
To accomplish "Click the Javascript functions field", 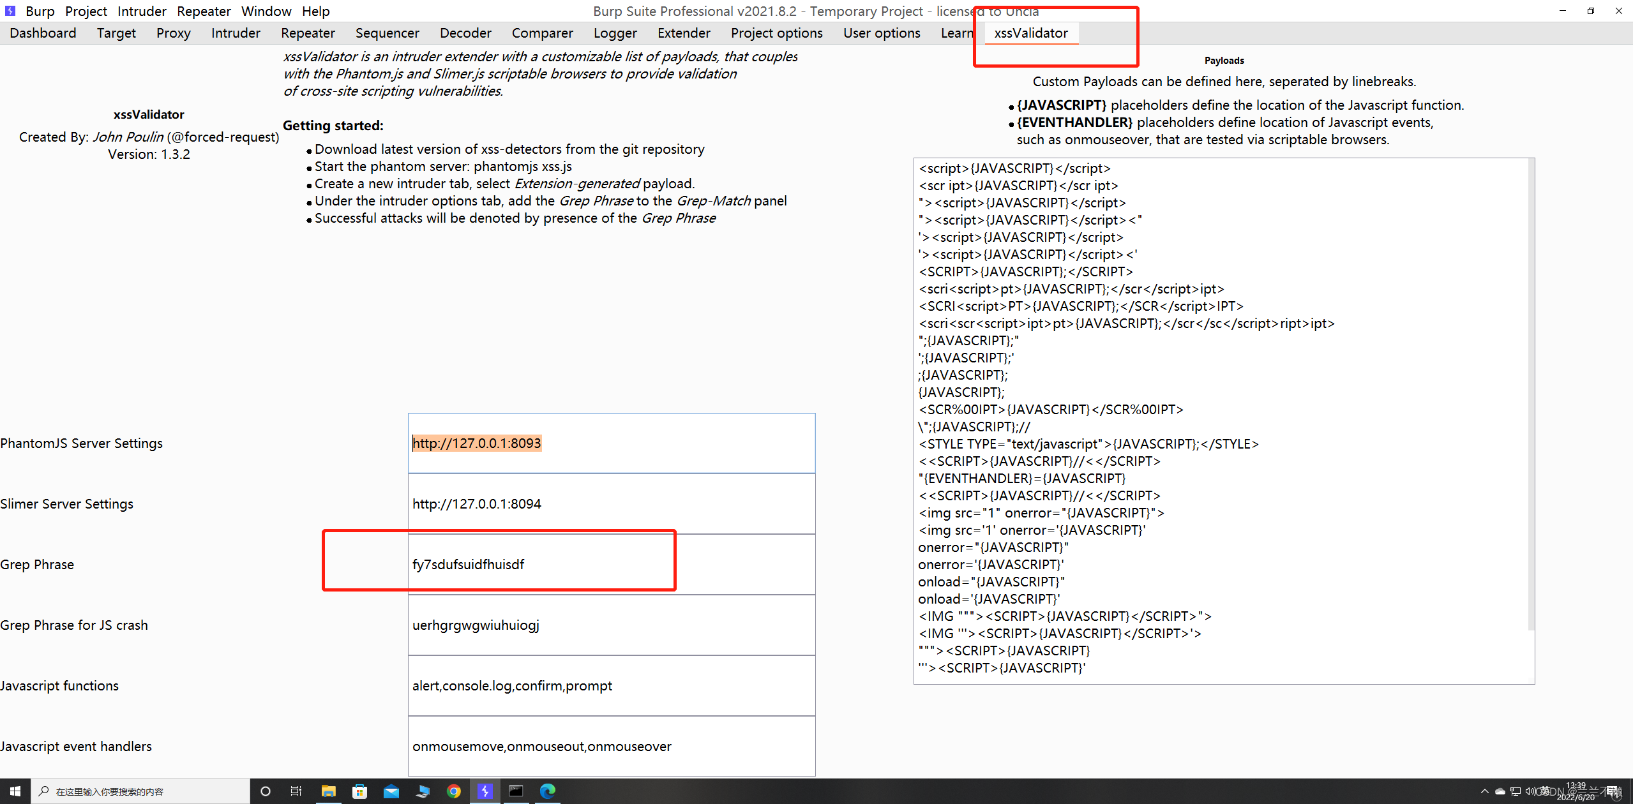I will (612, 686).
